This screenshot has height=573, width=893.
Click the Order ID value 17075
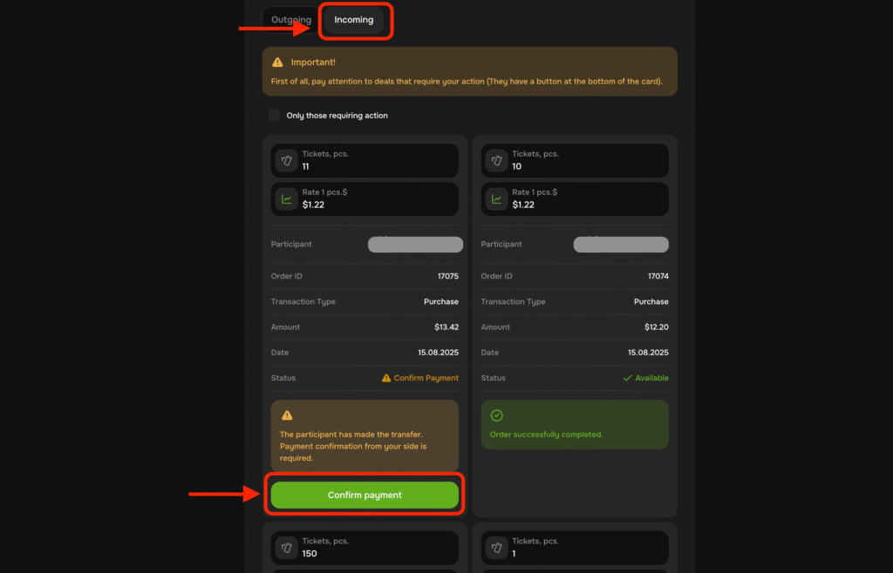[447, 276]
